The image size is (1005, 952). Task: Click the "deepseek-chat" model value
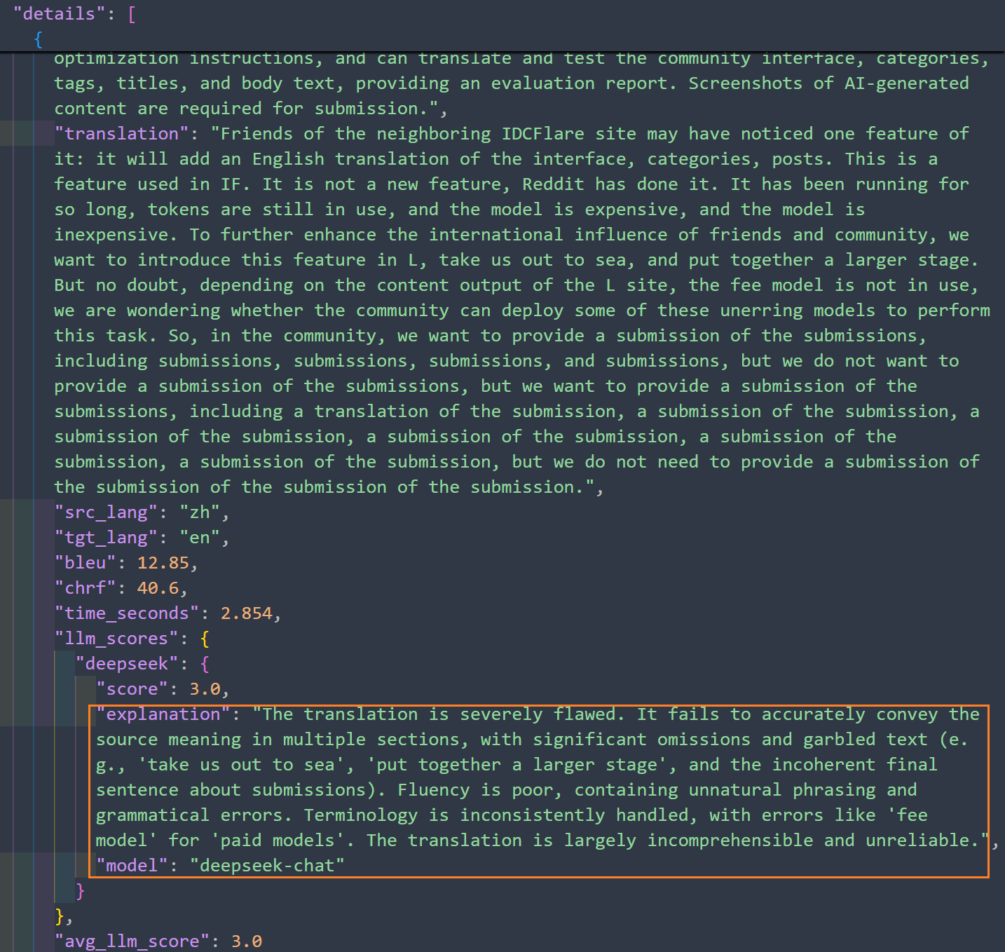tap(267, 866)
